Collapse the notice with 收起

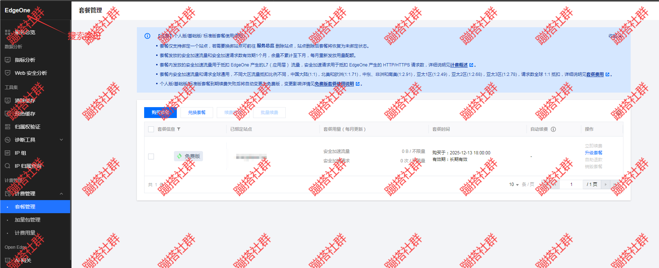(x=615, y=36)
